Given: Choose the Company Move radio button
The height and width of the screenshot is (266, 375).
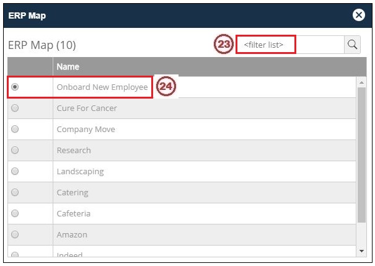Looking at the screenshot, I should click(x=15, y=130).
